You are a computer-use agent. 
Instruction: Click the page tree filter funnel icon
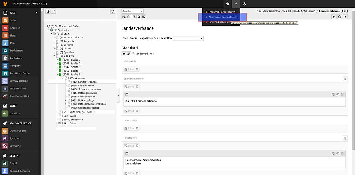(x=53, y=11)
